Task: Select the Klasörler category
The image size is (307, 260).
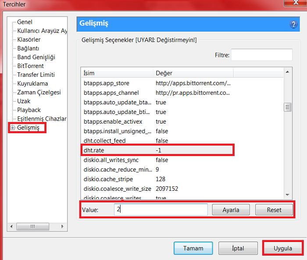Action: point(29,39)
